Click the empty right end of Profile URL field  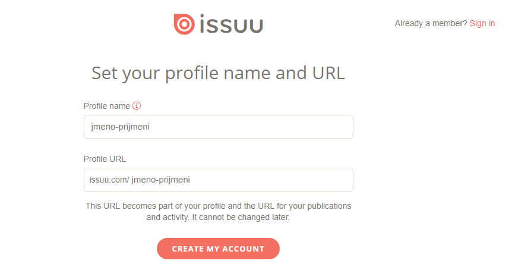(x=333, y=180)
